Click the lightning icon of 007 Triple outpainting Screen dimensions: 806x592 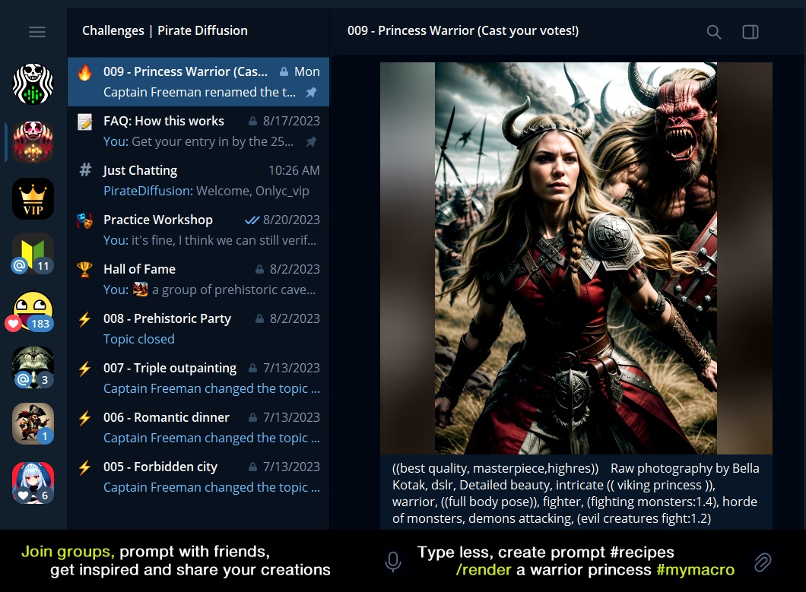click(85, 369)
